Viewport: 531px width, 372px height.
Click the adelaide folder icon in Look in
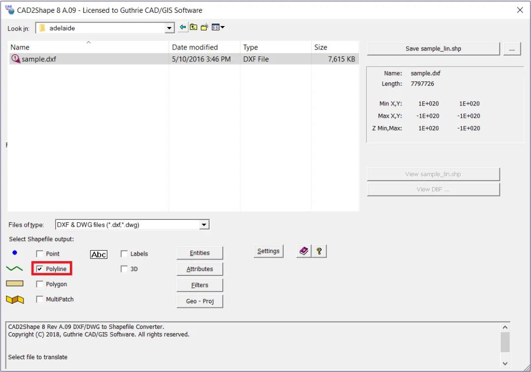pyautogui.click(x=42, y=28)
